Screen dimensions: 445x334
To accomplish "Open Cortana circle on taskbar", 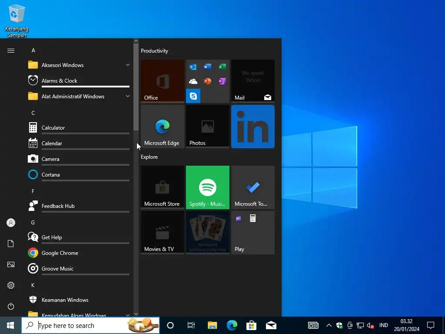I will tap(170, 325).
